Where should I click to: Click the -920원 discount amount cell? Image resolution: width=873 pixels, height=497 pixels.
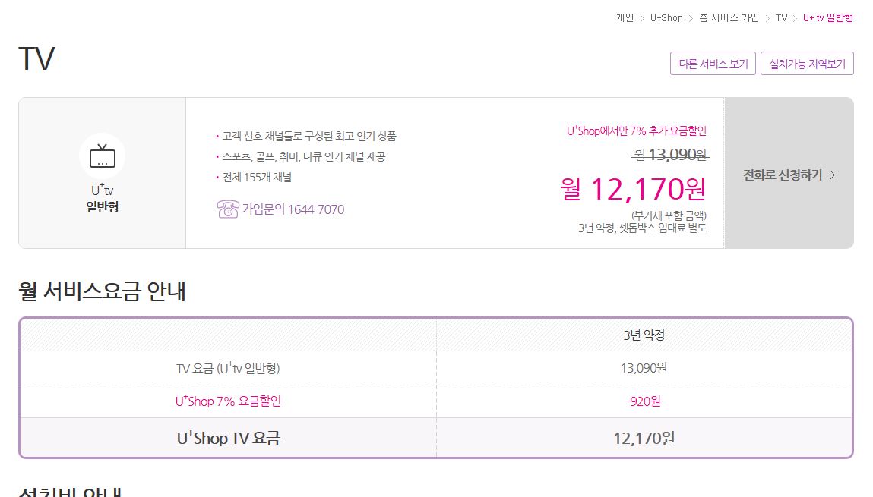click(644, 401)
